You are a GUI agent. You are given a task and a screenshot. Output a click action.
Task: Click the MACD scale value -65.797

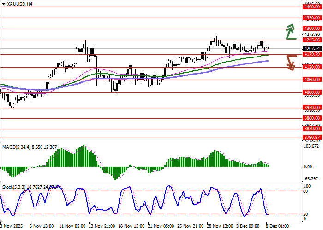tap(311, 179)
